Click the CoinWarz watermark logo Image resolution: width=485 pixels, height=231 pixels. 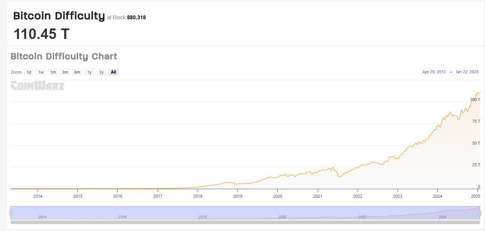37,85
